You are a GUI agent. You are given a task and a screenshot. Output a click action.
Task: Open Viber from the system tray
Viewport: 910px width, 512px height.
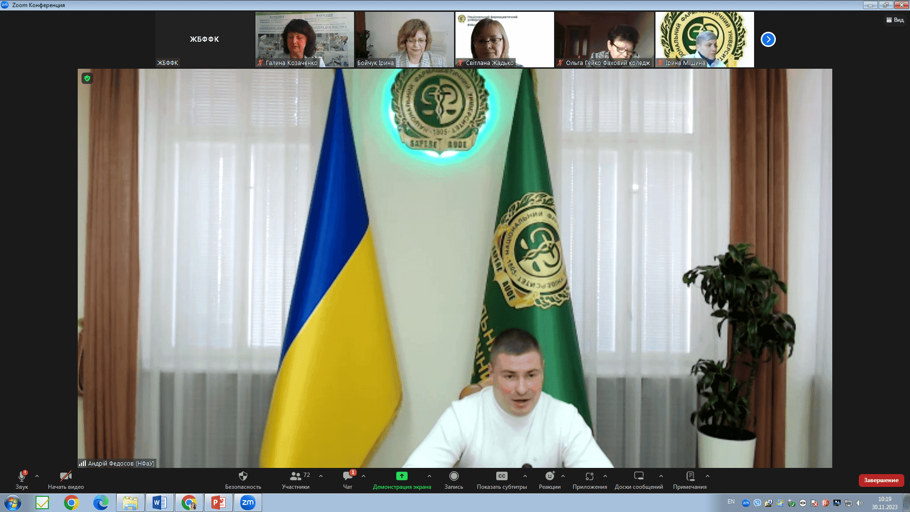757,503
